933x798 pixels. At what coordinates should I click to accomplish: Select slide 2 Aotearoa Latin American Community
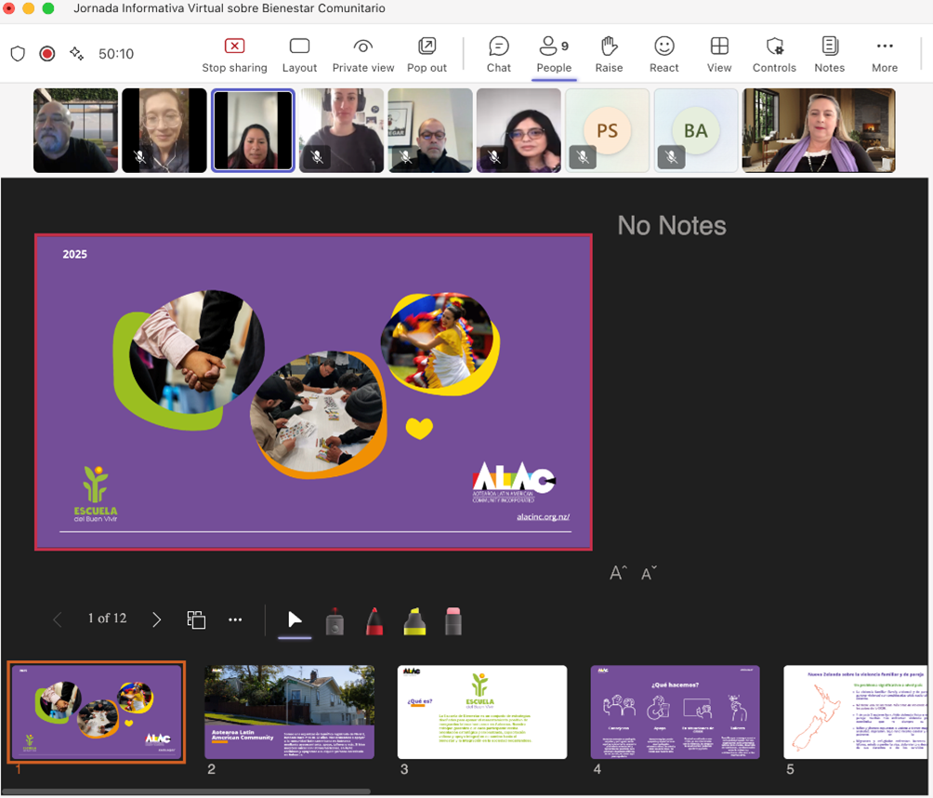(289, 712)
